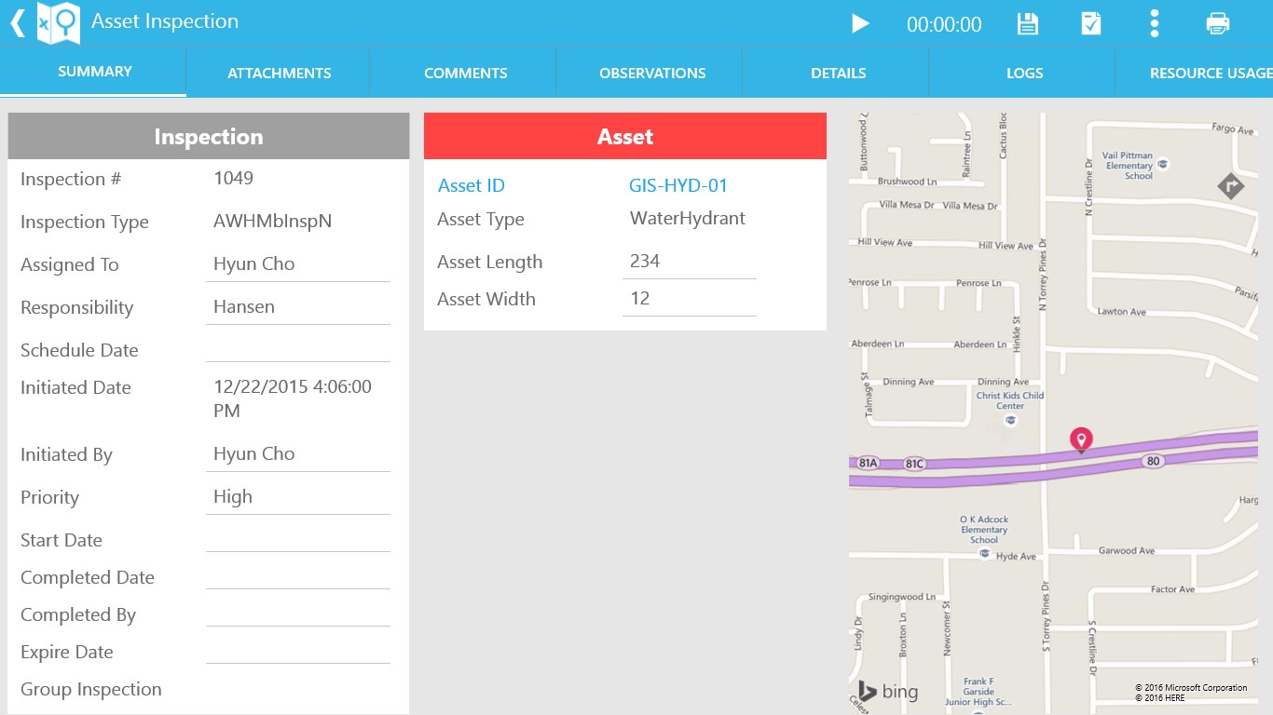This screenshot has height=715, width=1273.
Task: Edit the Asset Length field showing 234
Action: (x=690, y=261)
